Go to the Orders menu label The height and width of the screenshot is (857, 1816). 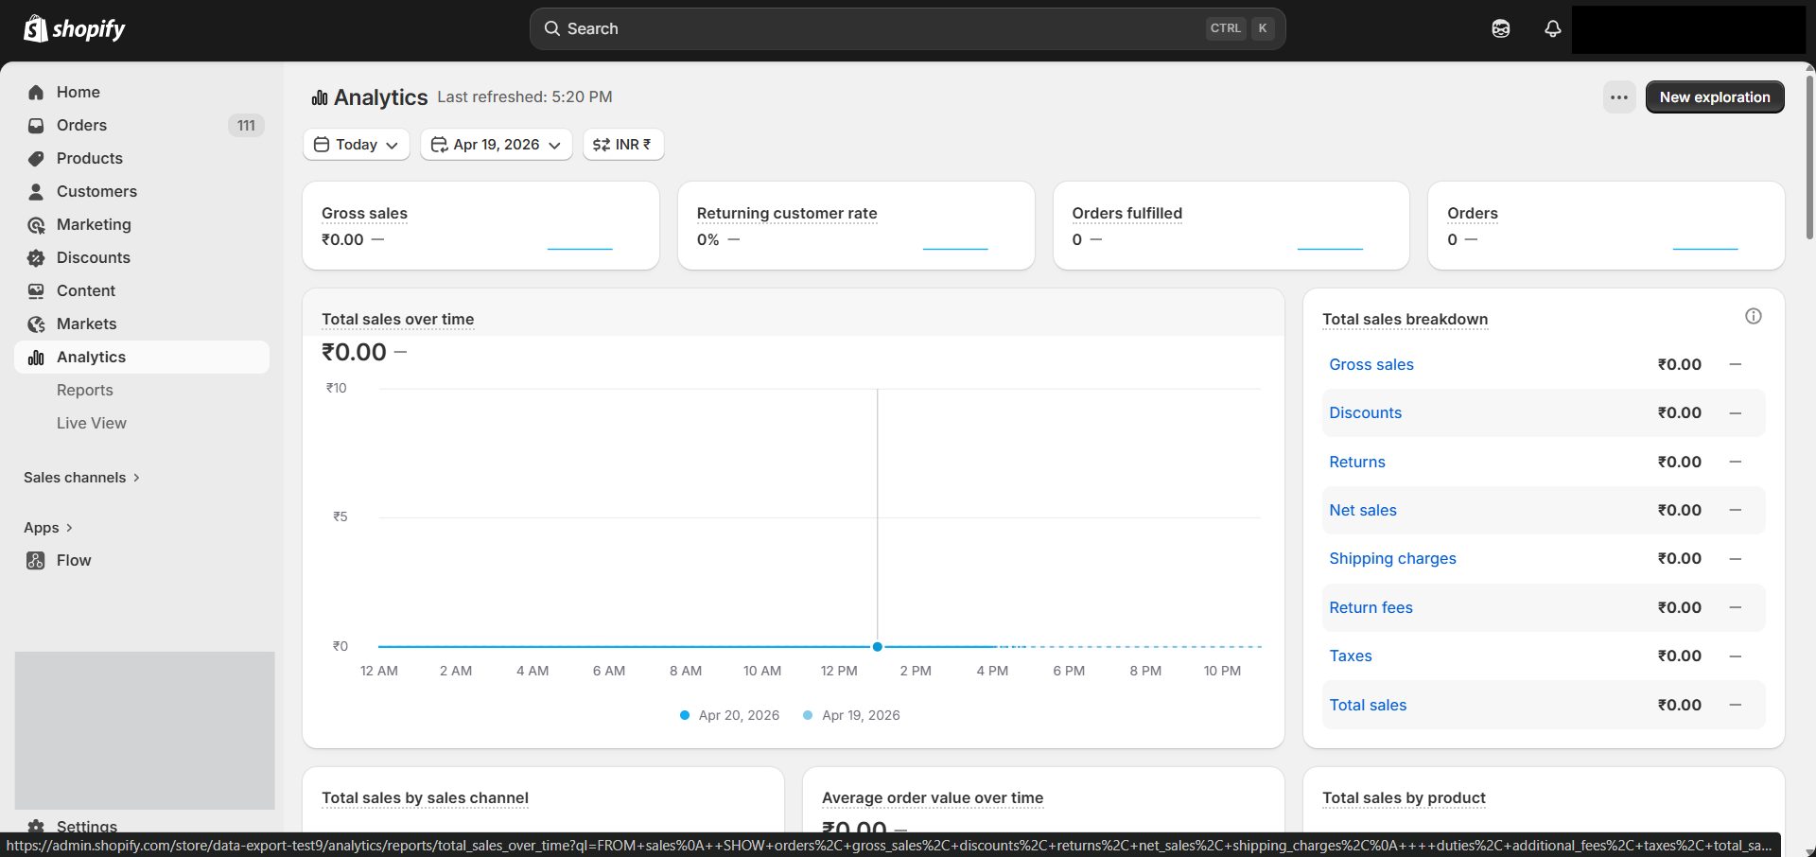pos(81,125)
